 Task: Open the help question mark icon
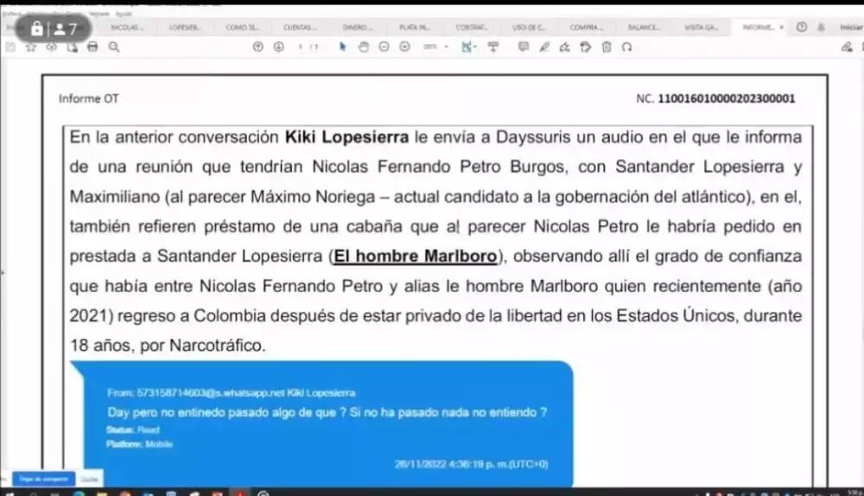tap(802, 27)
